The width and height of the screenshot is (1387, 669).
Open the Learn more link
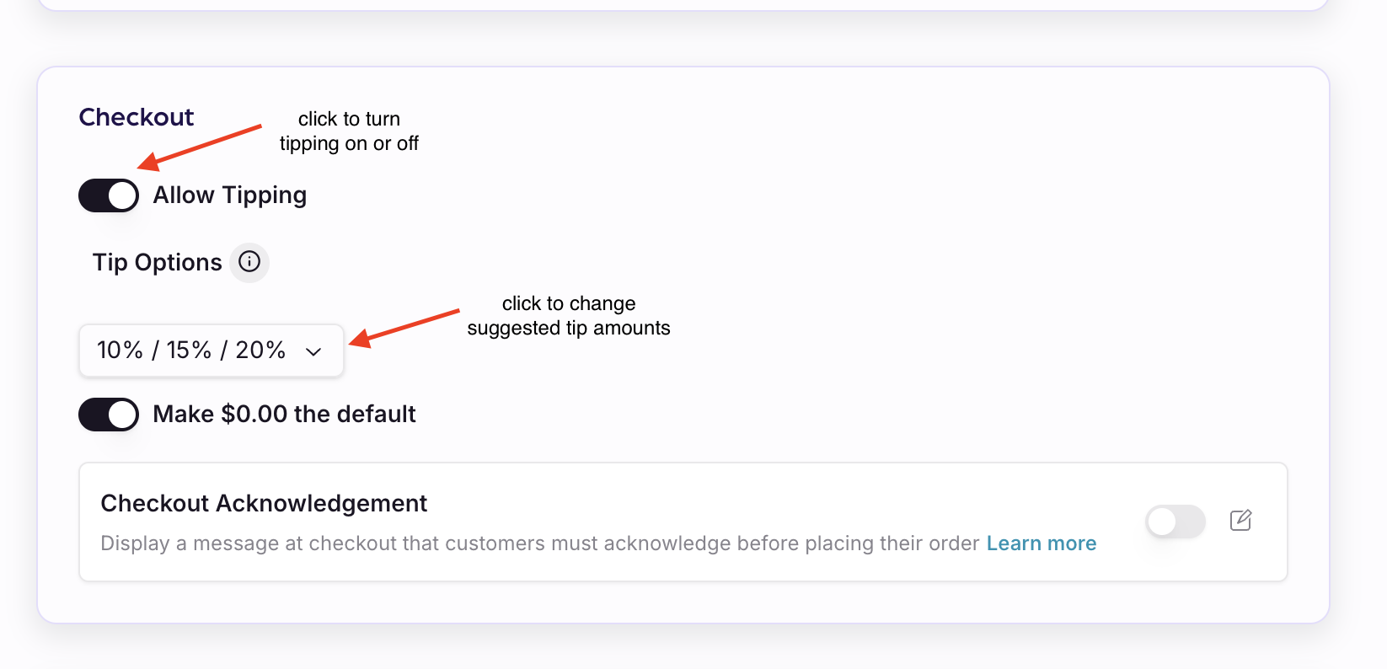[x=1042, y=543]
